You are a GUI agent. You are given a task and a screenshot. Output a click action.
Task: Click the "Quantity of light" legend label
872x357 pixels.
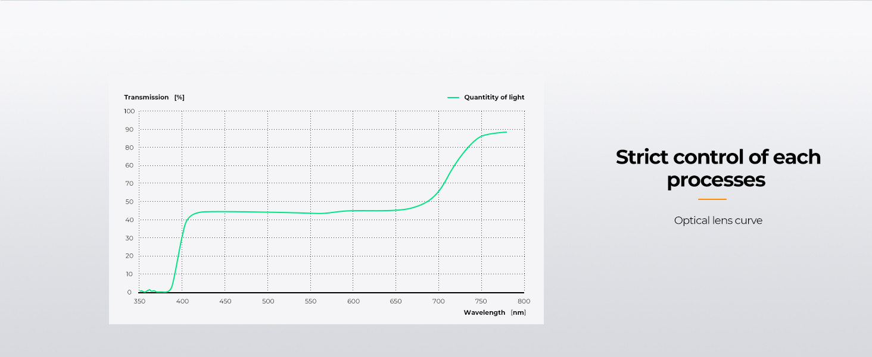[x=494, y=98]
